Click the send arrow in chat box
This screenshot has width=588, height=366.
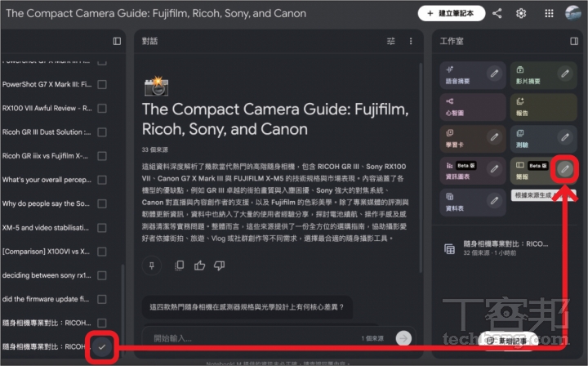[x=403, y=338]
